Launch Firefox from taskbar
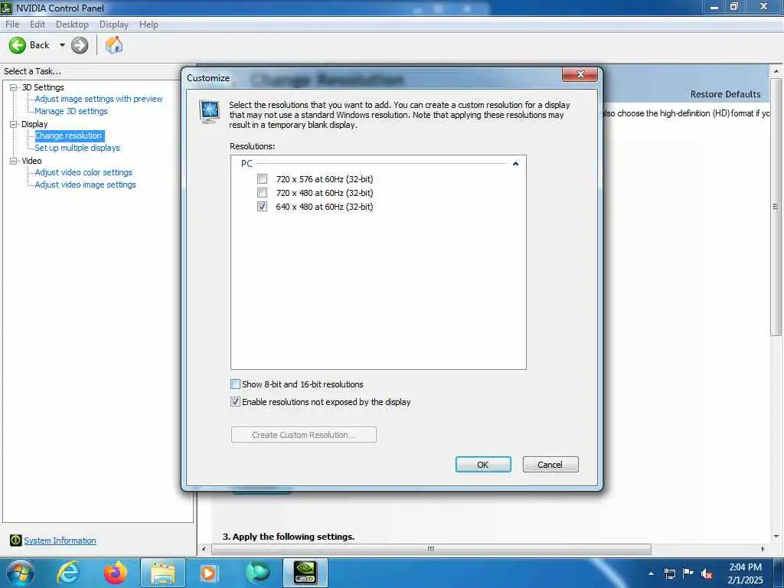Screen dimensions: 784x588 [x=116, y=573]
